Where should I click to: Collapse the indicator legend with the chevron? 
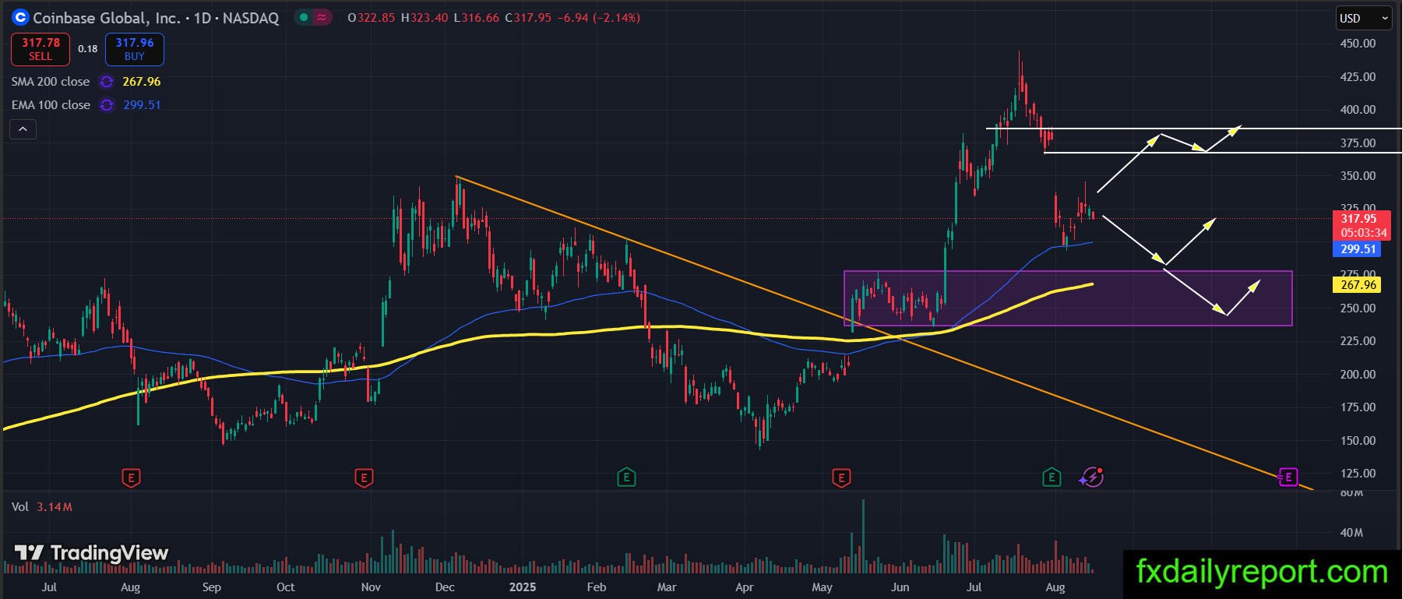(x=23, y=129)
